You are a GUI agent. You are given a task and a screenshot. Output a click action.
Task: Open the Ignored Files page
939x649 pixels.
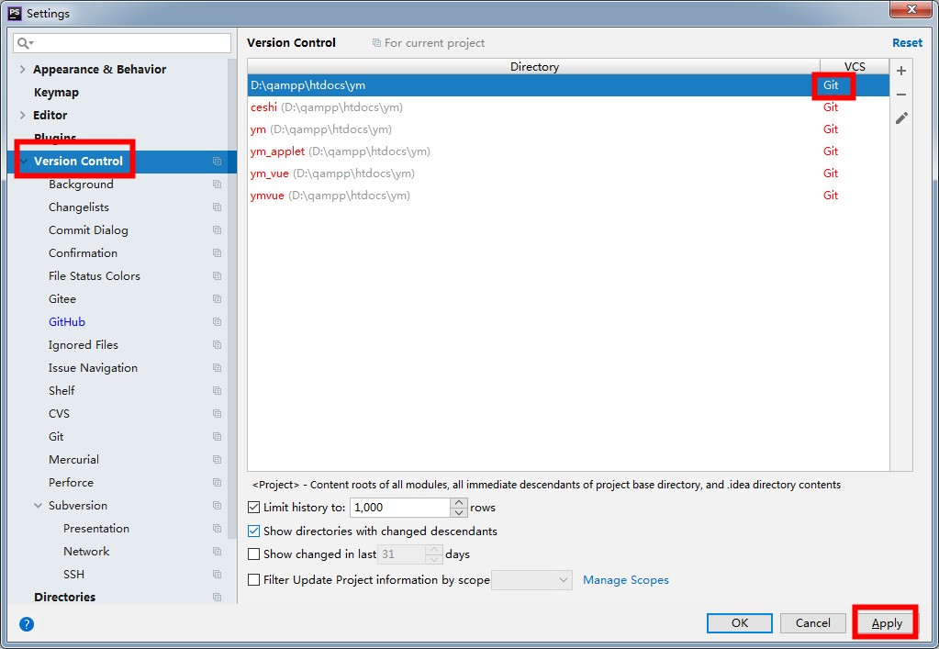(x=84, y=345)
